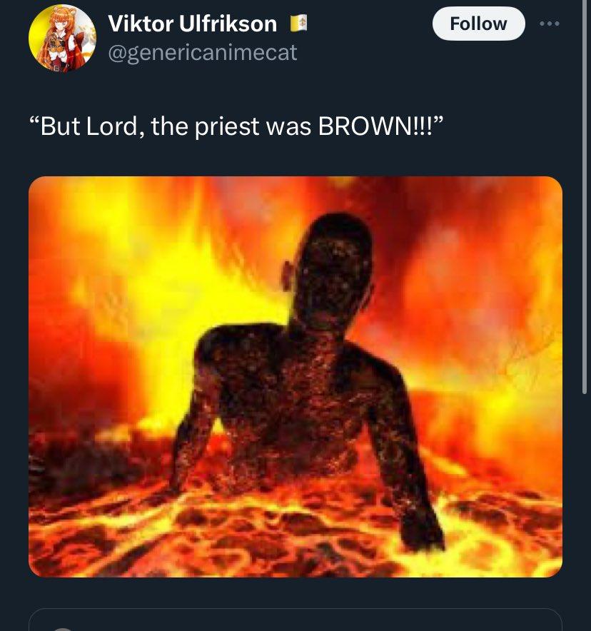Open the attached fire image full size
The height and width of the screenshot is (631, 591).
click(295, 376)
